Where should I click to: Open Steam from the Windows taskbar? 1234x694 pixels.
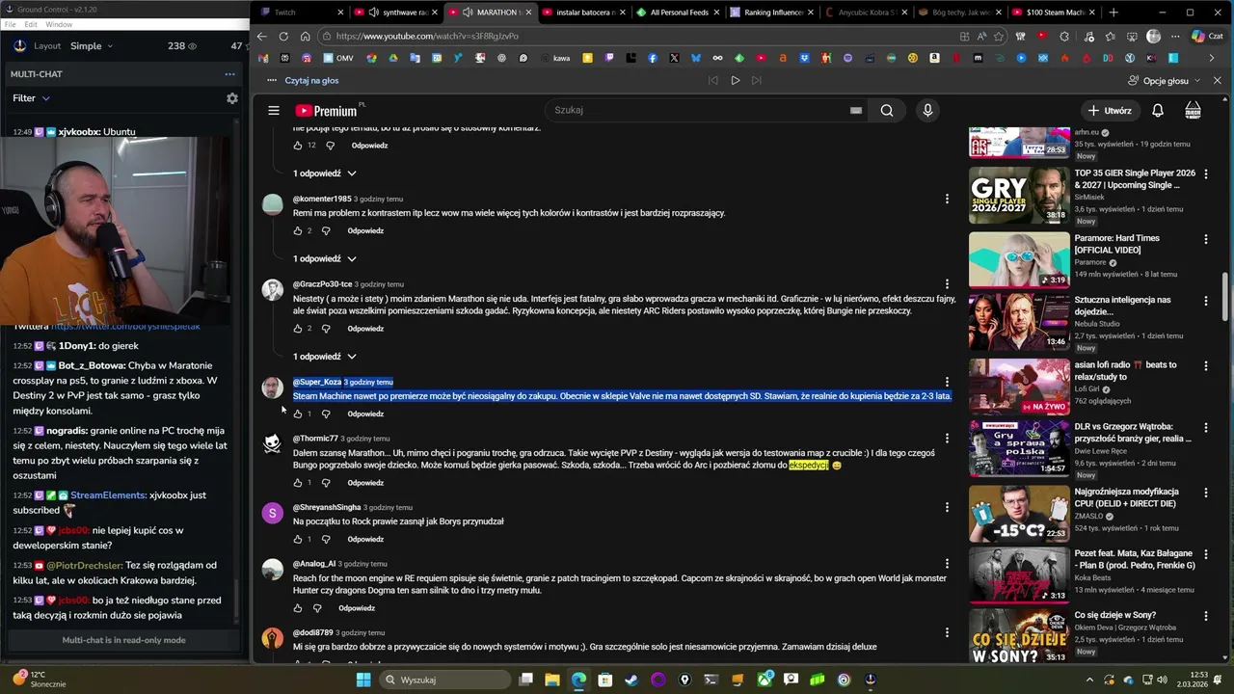pyautogui.click(x=630, y=680)
